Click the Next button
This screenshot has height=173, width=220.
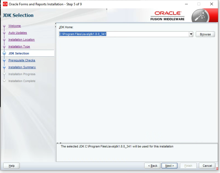169,166
